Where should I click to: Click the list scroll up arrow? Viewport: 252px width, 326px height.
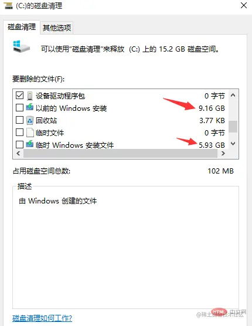[233, 95]
